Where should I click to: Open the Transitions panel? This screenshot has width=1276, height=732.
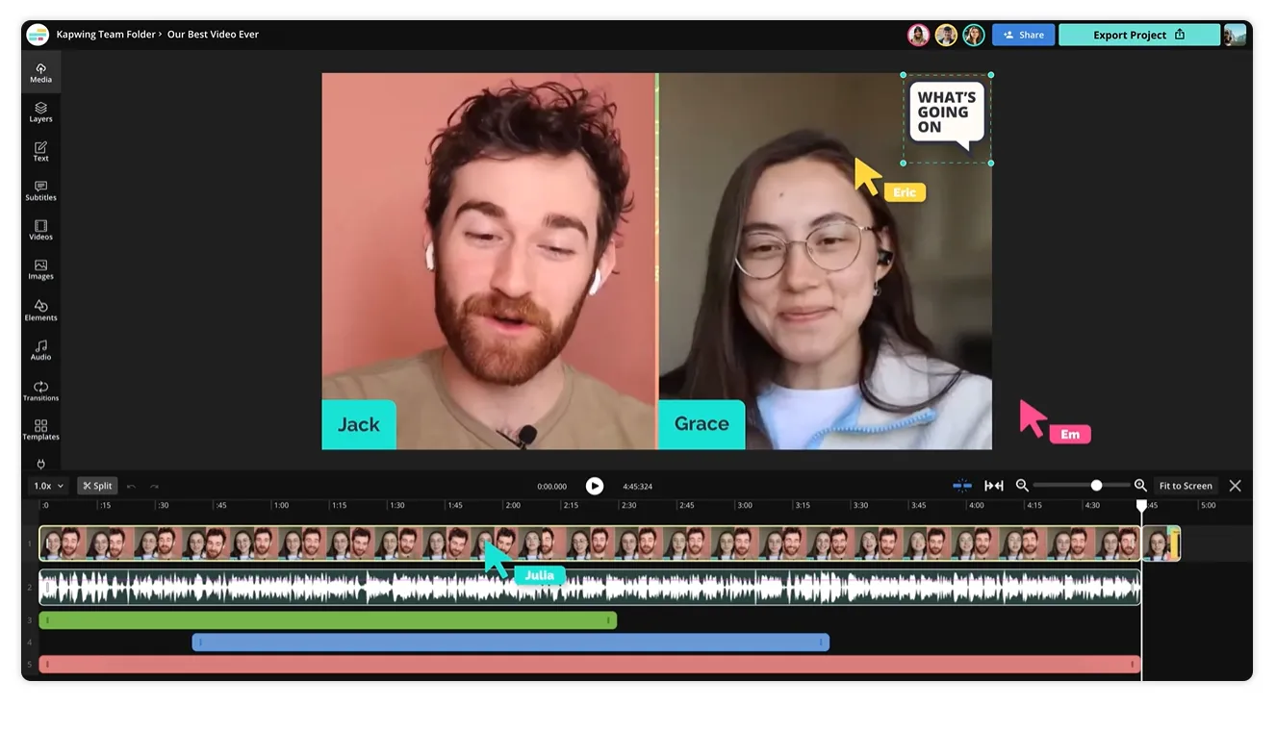coord(40,390)
